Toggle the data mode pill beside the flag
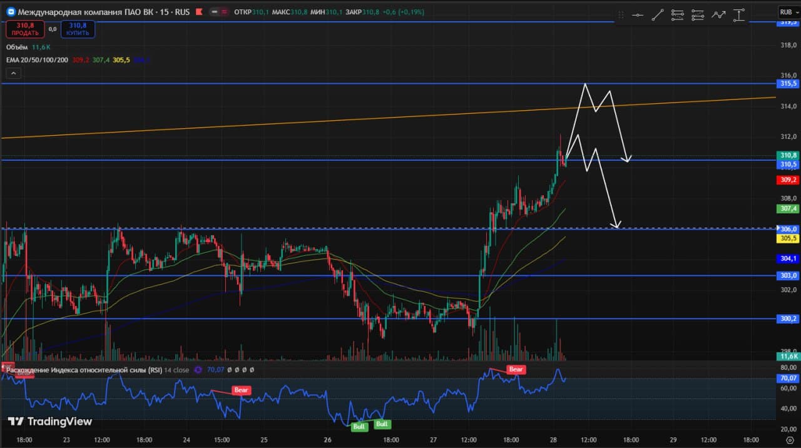This screenshot has height=448, width=801. pos(218,12)
